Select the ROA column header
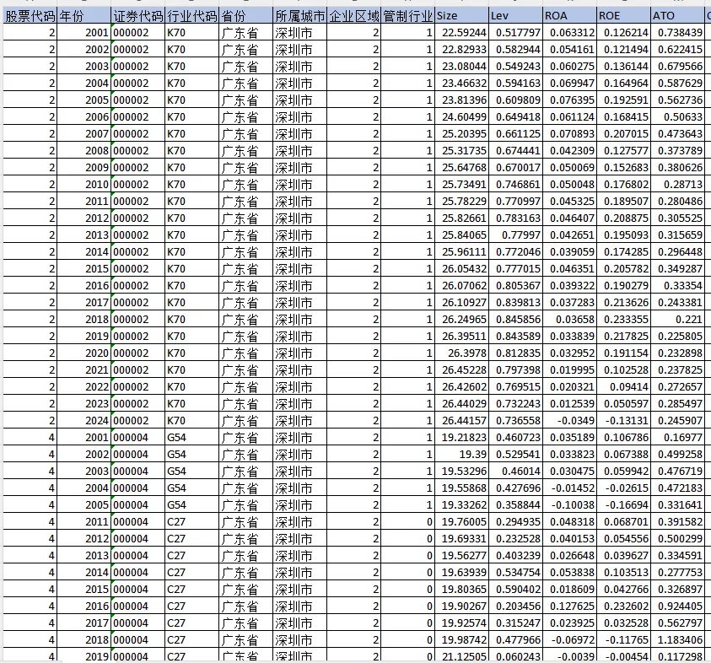The image size is (711, 663). click(569, 16)
